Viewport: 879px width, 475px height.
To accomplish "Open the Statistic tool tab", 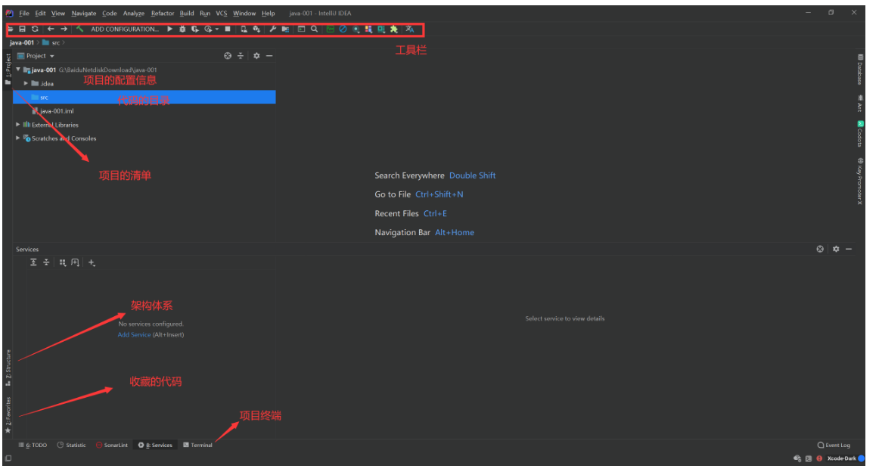I will pos(72,445).
